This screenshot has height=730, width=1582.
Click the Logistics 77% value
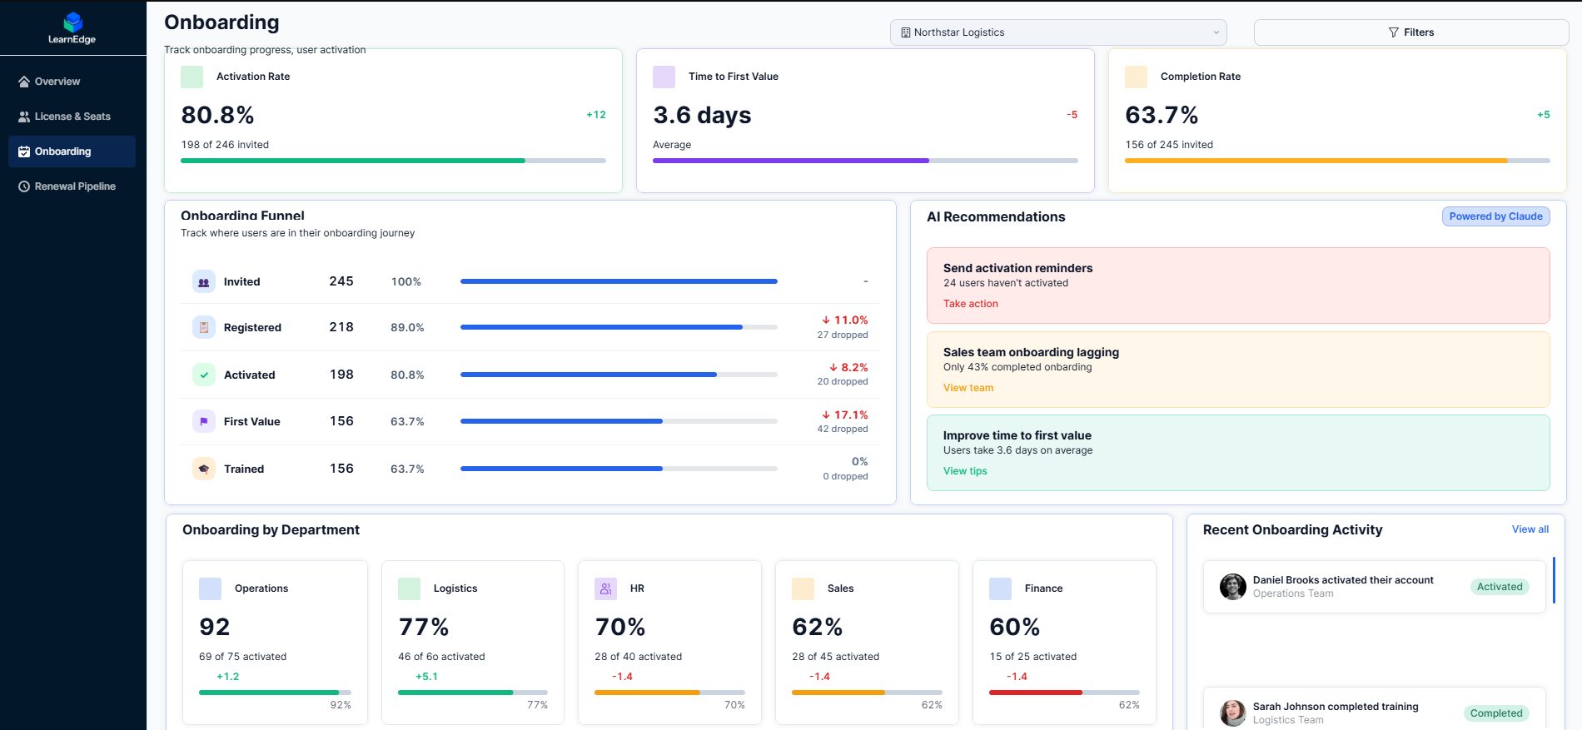[424, 627]
